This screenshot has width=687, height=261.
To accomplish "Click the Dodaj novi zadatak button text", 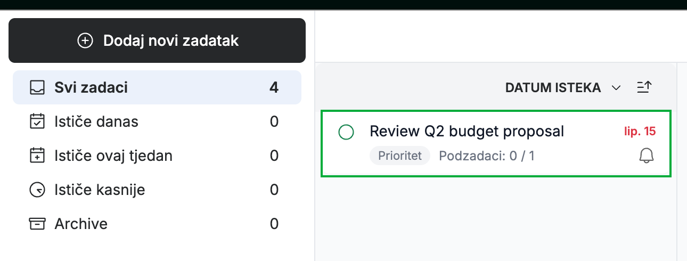I will tap(171, 40).
